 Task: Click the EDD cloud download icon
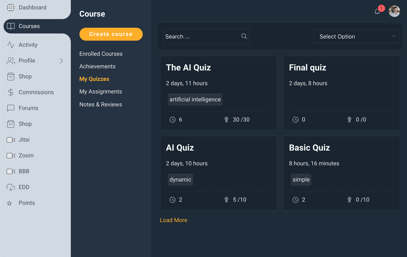click(x=11, y=187)
